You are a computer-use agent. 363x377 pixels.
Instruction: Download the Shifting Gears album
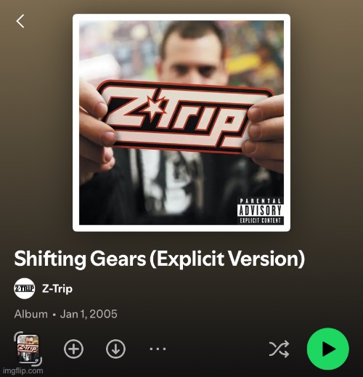pyautogui.click(x=115, y=349)
